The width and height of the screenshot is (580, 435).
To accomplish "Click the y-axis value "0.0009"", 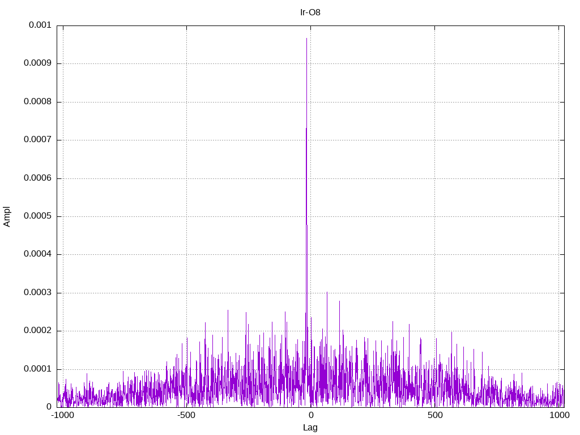I will (x=38, y=63).
